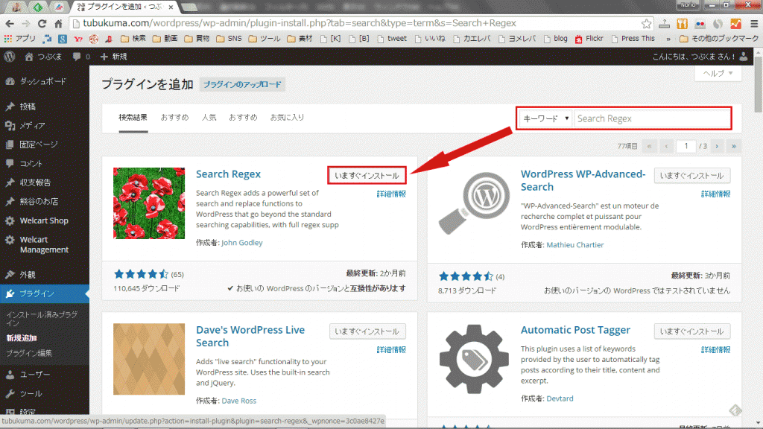Viewport: 763px width, 429px height.
Task: Click the プラグインのアップロード upload button
Action: [242, 85]
